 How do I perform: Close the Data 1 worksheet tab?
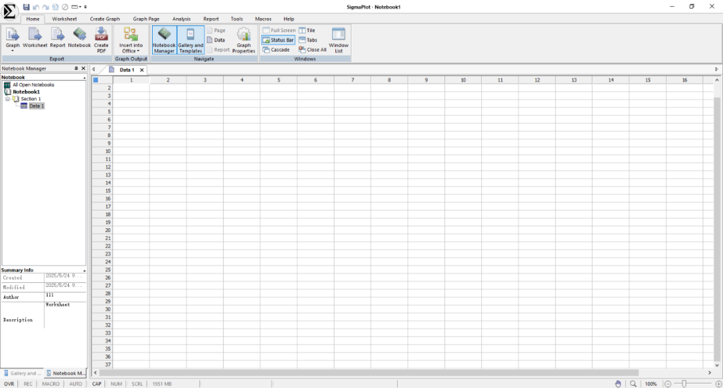point(141,70)
